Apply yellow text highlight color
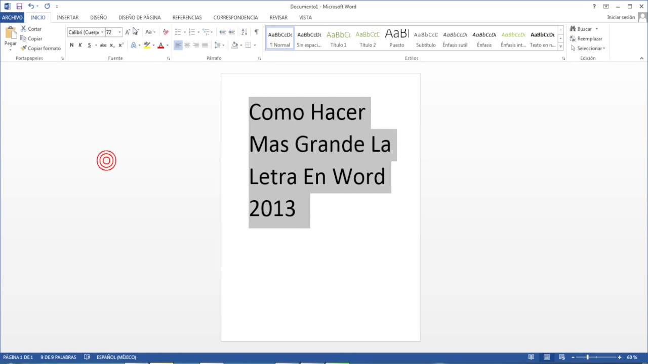The image size is (648, 364). (147, 45)
